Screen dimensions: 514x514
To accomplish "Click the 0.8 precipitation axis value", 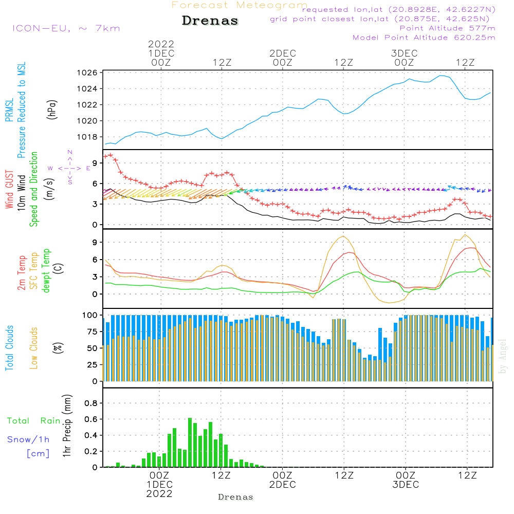I will click(x=91, y=403).
